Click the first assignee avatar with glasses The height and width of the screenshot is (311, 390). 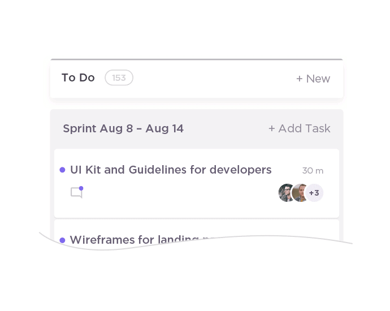(287, 193)
